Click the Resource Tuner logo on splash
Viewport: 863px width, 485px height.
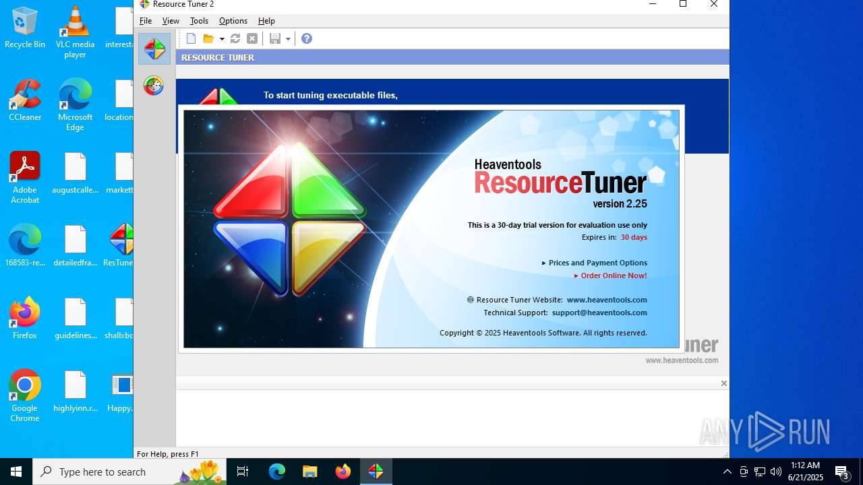(290, 219)
